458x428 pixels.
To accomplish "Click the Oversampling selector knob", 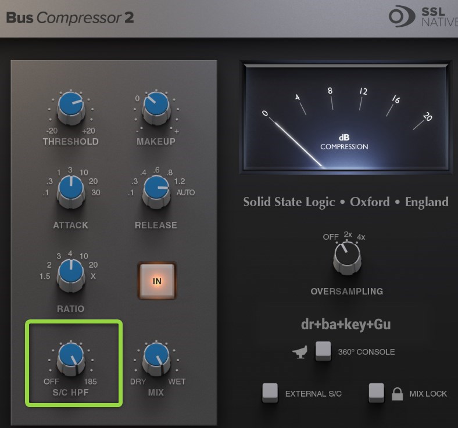I will [346, 256].
